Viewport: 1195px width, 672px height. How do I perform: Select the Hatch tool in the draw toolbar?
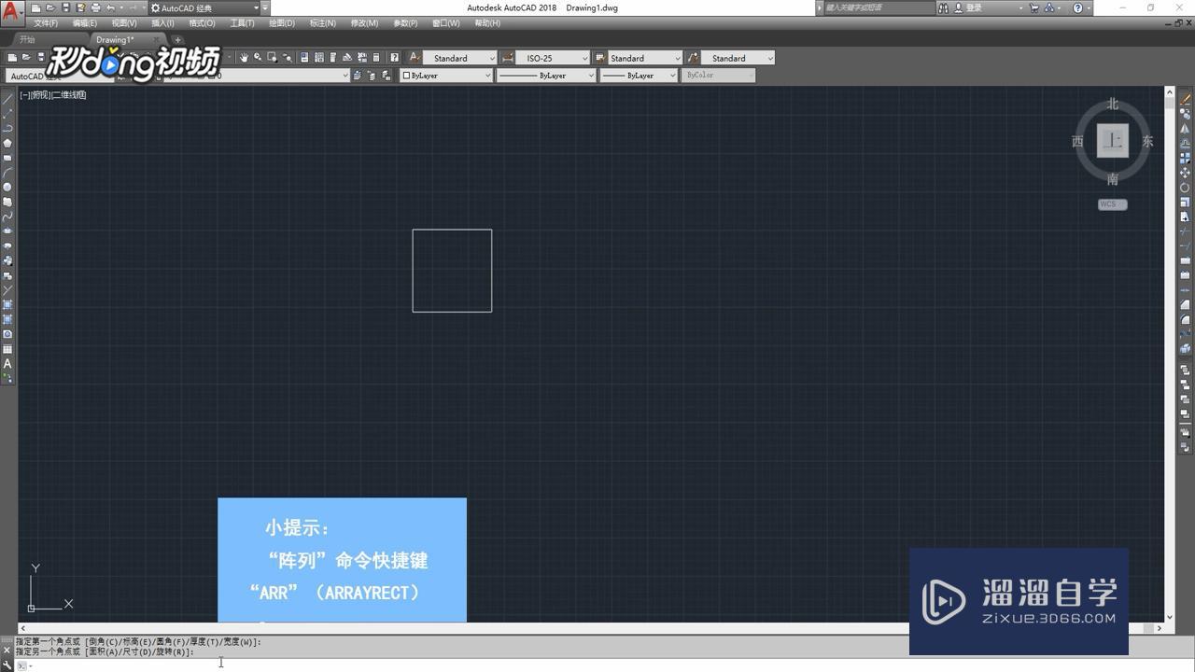point(7,305)
